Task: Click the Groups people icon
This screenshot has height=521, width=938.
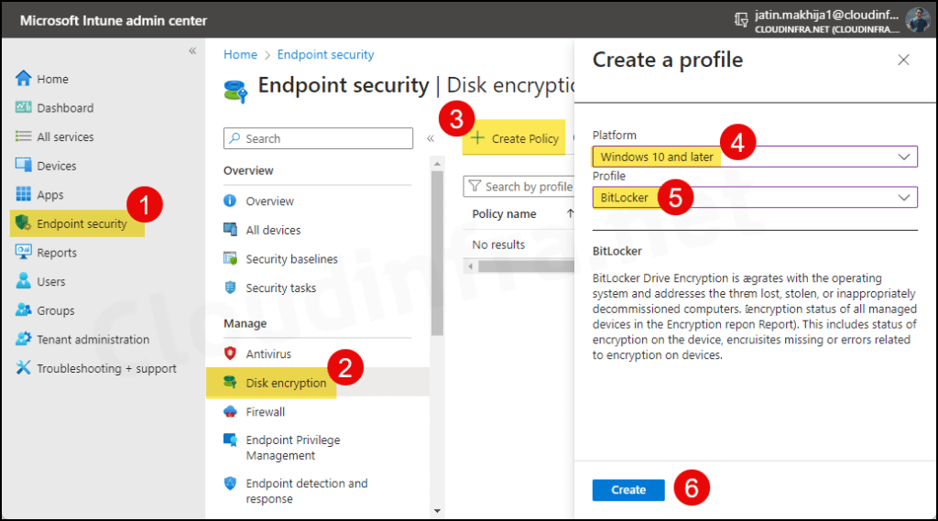Action: (x=23, y=309)
